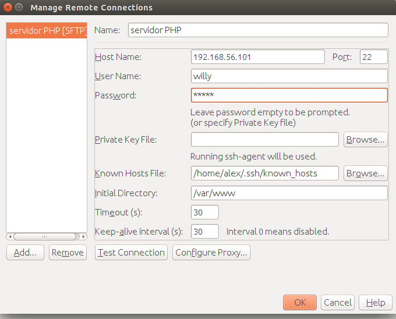
Task: Click the empty Private Key File field
Action: 264,139
